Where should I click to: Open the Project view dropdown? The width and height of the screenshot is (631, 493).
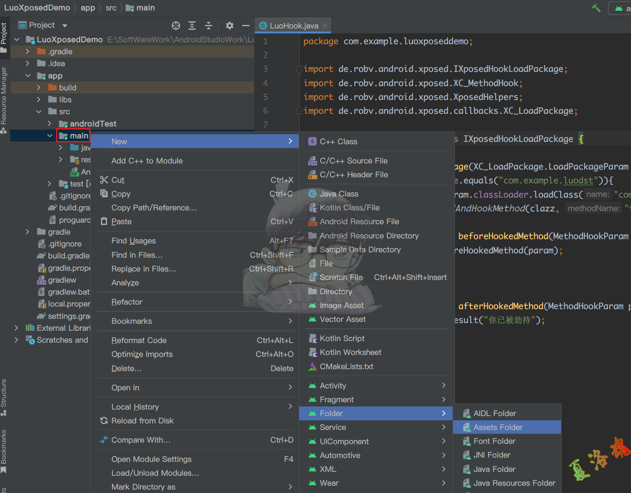65,26
